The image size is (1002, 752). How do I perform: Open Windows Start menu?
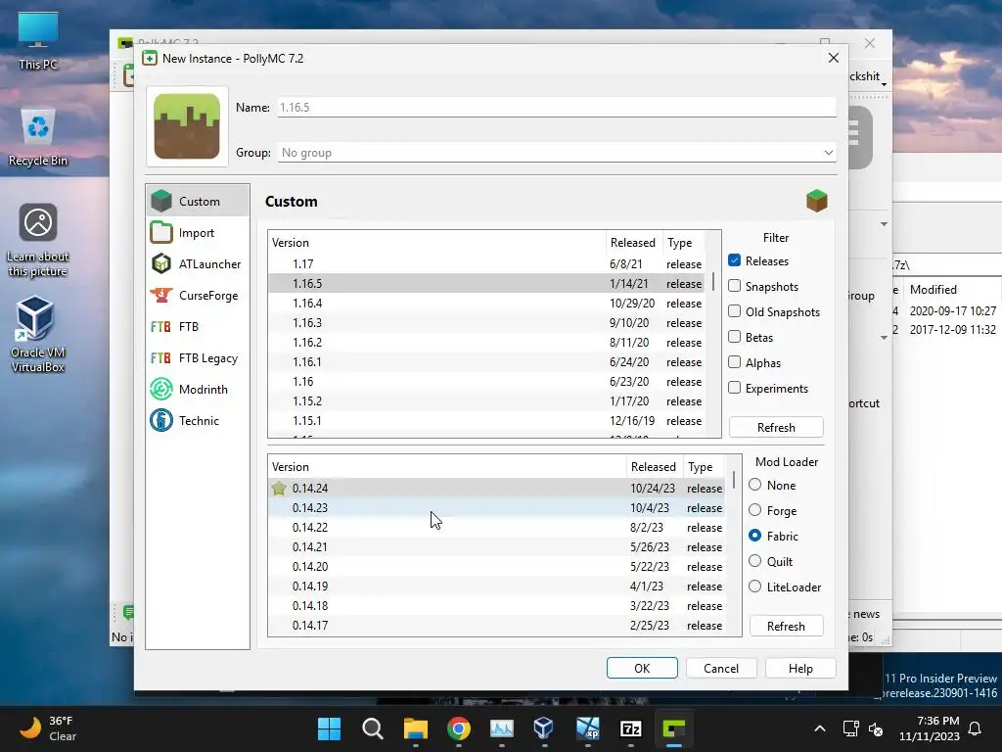coord(330,728)
